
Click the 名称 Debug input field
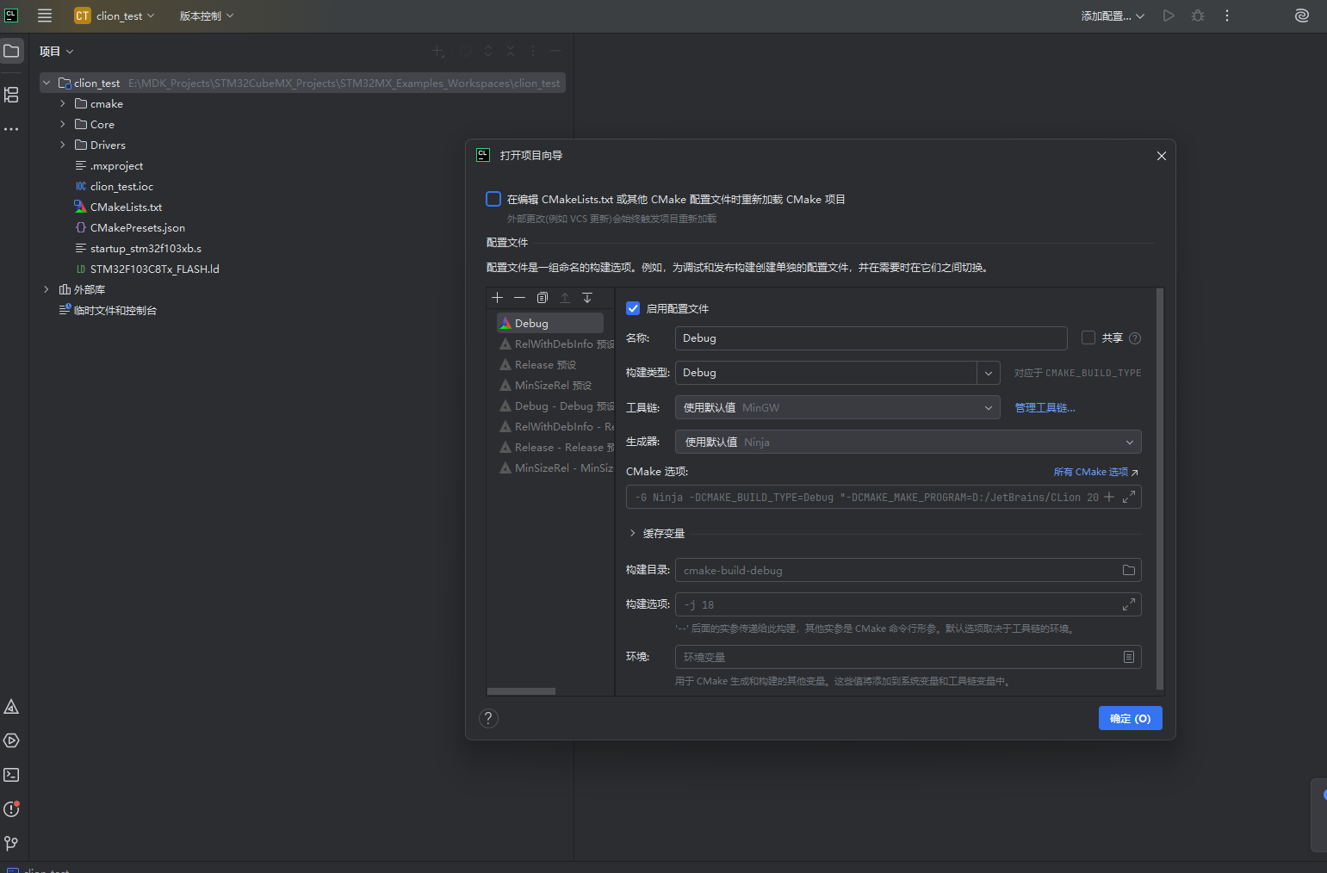coord(871,338)
